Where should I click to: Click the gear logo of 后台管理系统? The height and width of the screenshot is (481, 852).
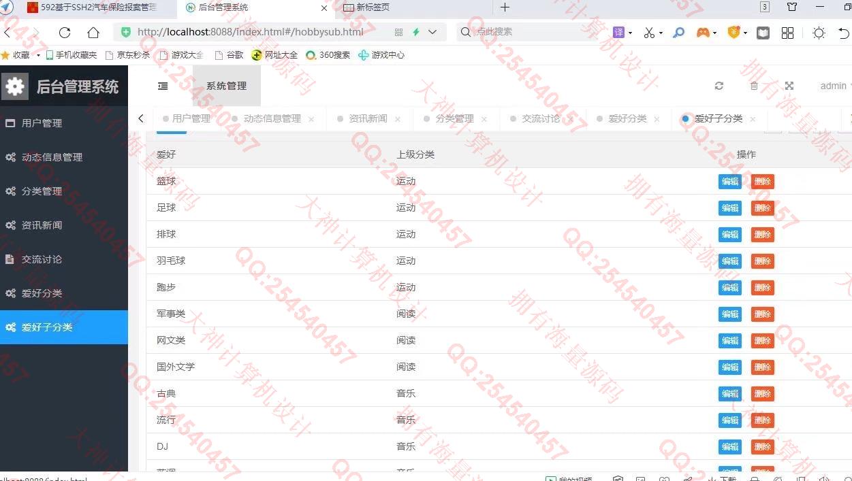(15, 86)
